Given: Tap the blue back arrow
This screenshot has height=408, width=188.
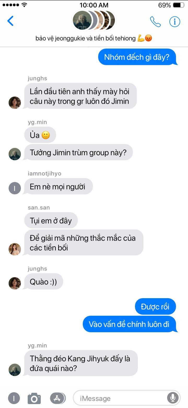Looking at the screenshot, I should (x=10, y=21).
